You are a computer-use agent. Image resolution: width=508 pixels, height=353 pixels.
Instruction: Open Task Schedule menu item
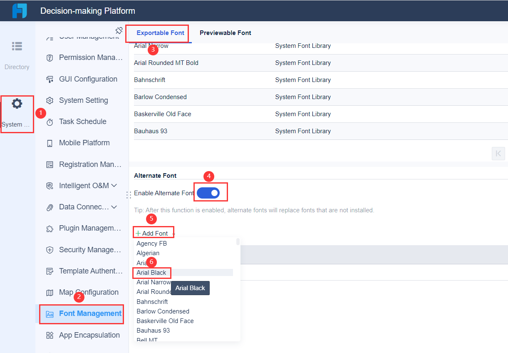point(82,122)
